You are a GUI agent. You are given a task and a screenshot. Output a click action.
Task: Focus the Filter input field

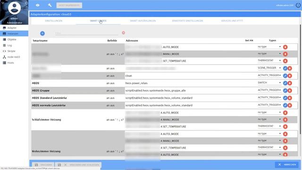(x=86, y=33)
